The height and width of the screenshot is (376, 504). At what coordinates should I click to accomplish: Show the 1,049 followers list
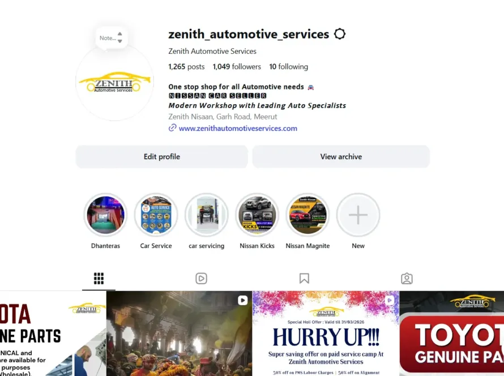coord(237,66)
